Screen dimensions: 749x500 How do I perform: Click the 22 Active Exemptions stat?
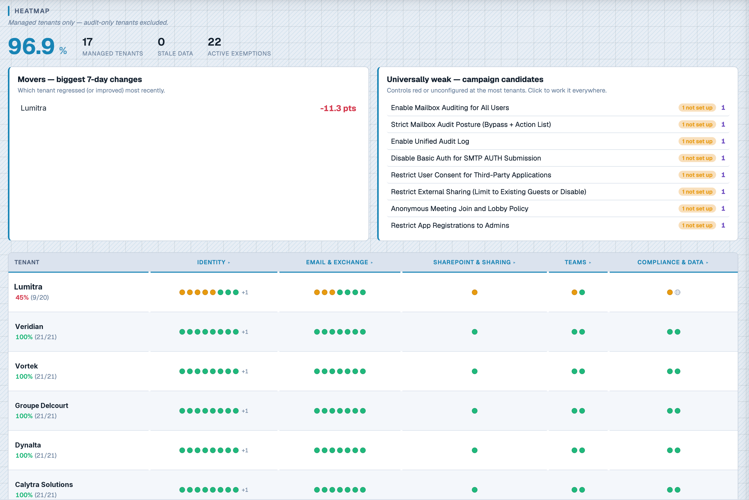pos(239,47)
